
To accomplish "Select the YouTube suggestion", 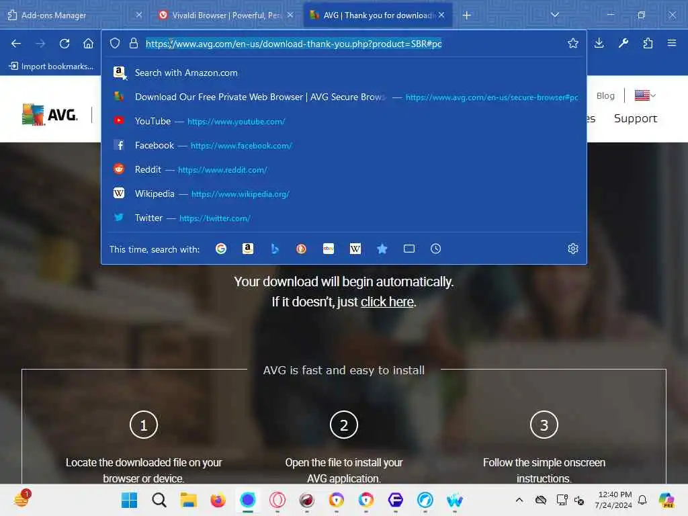I will pos(344,121).
